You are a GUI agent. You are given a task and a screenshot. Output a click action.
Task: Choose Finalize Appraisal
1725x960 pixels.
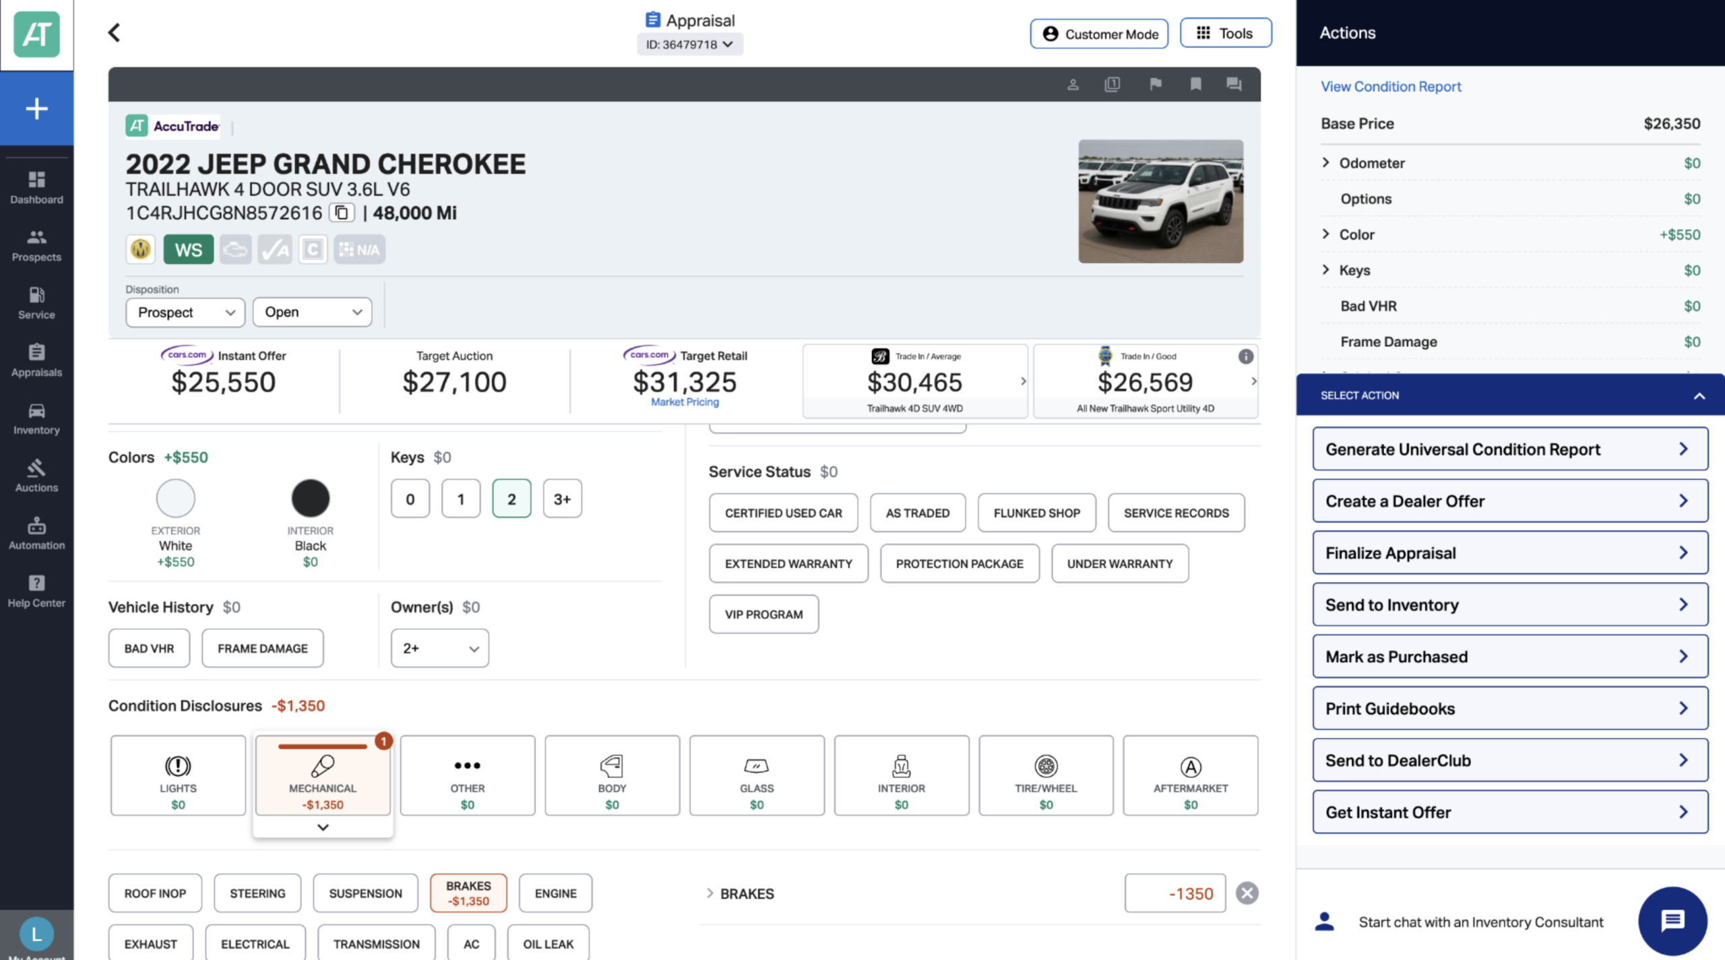(1509, 552)
